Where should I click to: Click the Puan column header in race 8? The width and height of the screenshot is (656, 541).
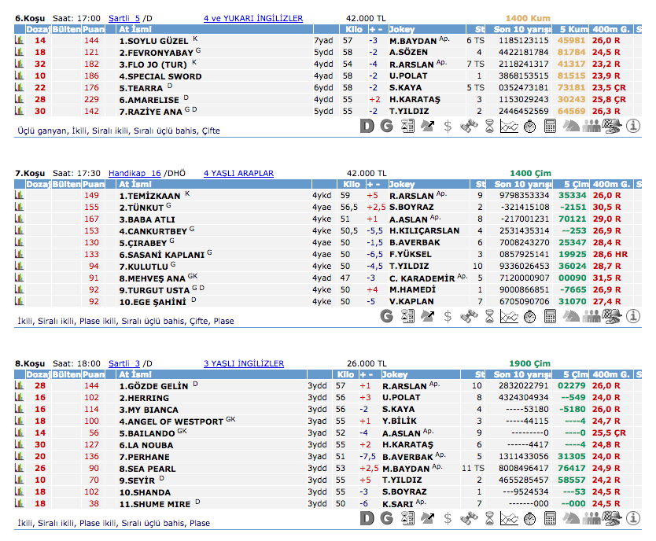point(93,375)
